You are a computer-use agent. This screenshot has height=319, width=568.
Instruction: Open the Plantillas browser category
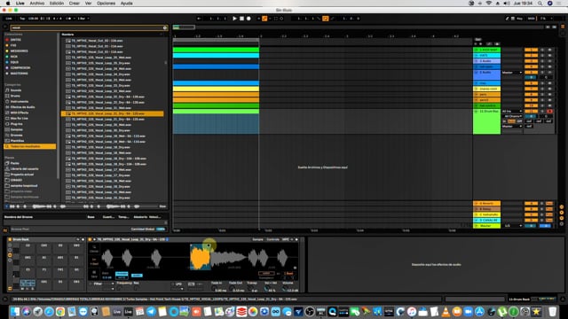coord(17,141)
